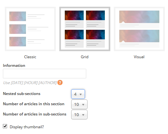Select the Classic layout thumbnail
The height and width of the screenshot is (134, 168).
[30, 29]
